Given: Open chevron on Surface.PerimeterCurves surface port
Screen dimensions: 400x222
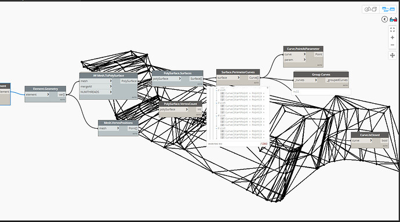Looking at the screenshot, I should coord(238,78).
